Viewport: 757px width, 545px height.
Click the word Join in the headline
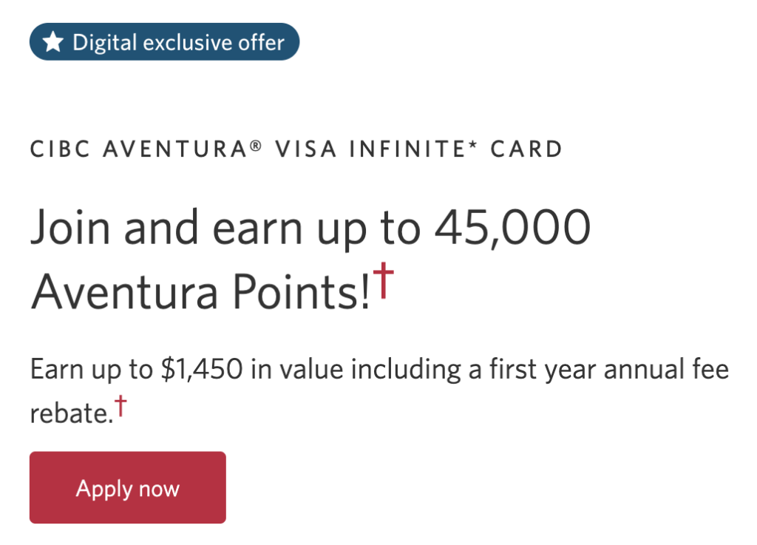[x=70, y=227]
